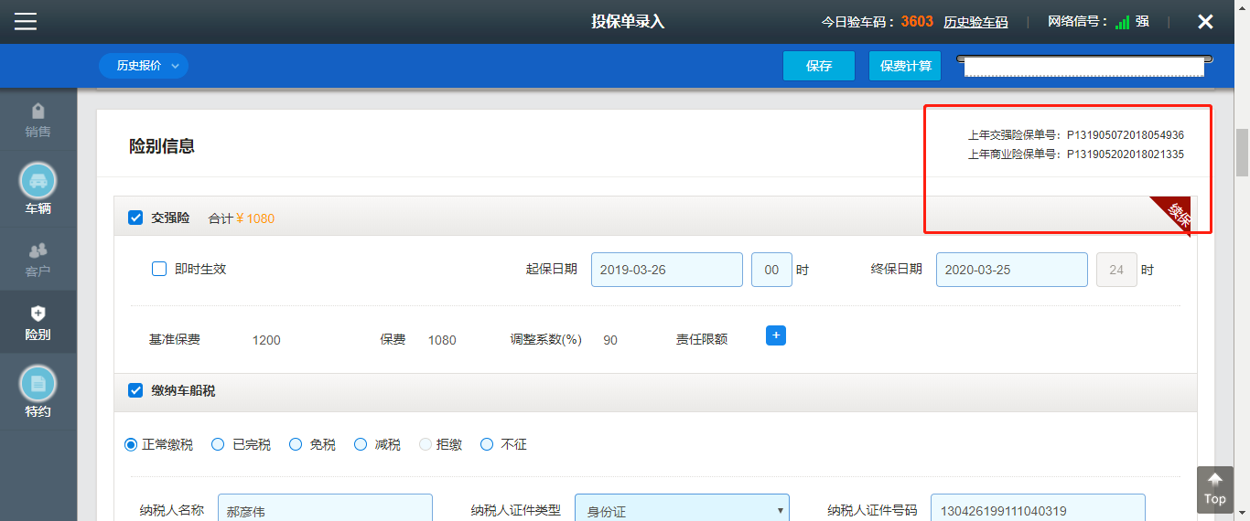Viewport: 1250px width, 521px height.
Task: Open the 纳税人证件类型 dropdown
Action: tap(682, 511)
